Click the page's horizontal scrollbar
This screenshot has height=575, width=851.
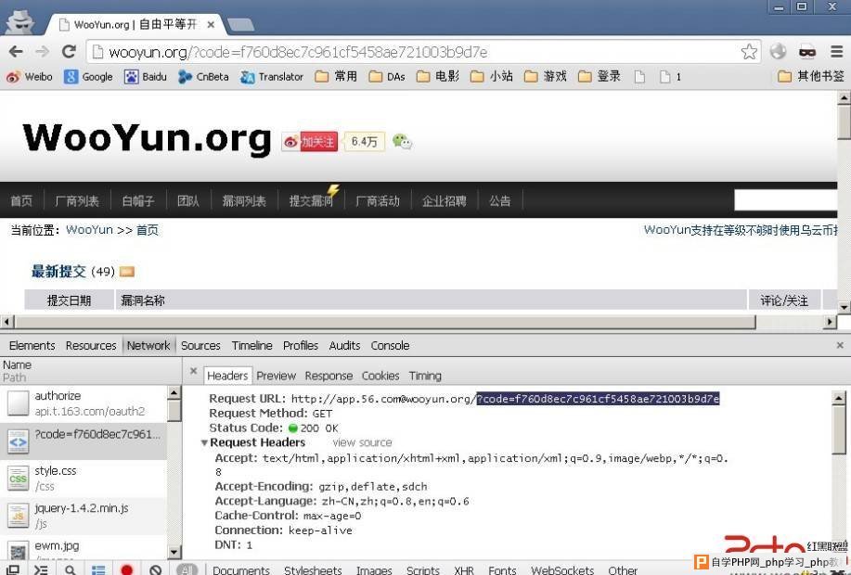(385, 322)
